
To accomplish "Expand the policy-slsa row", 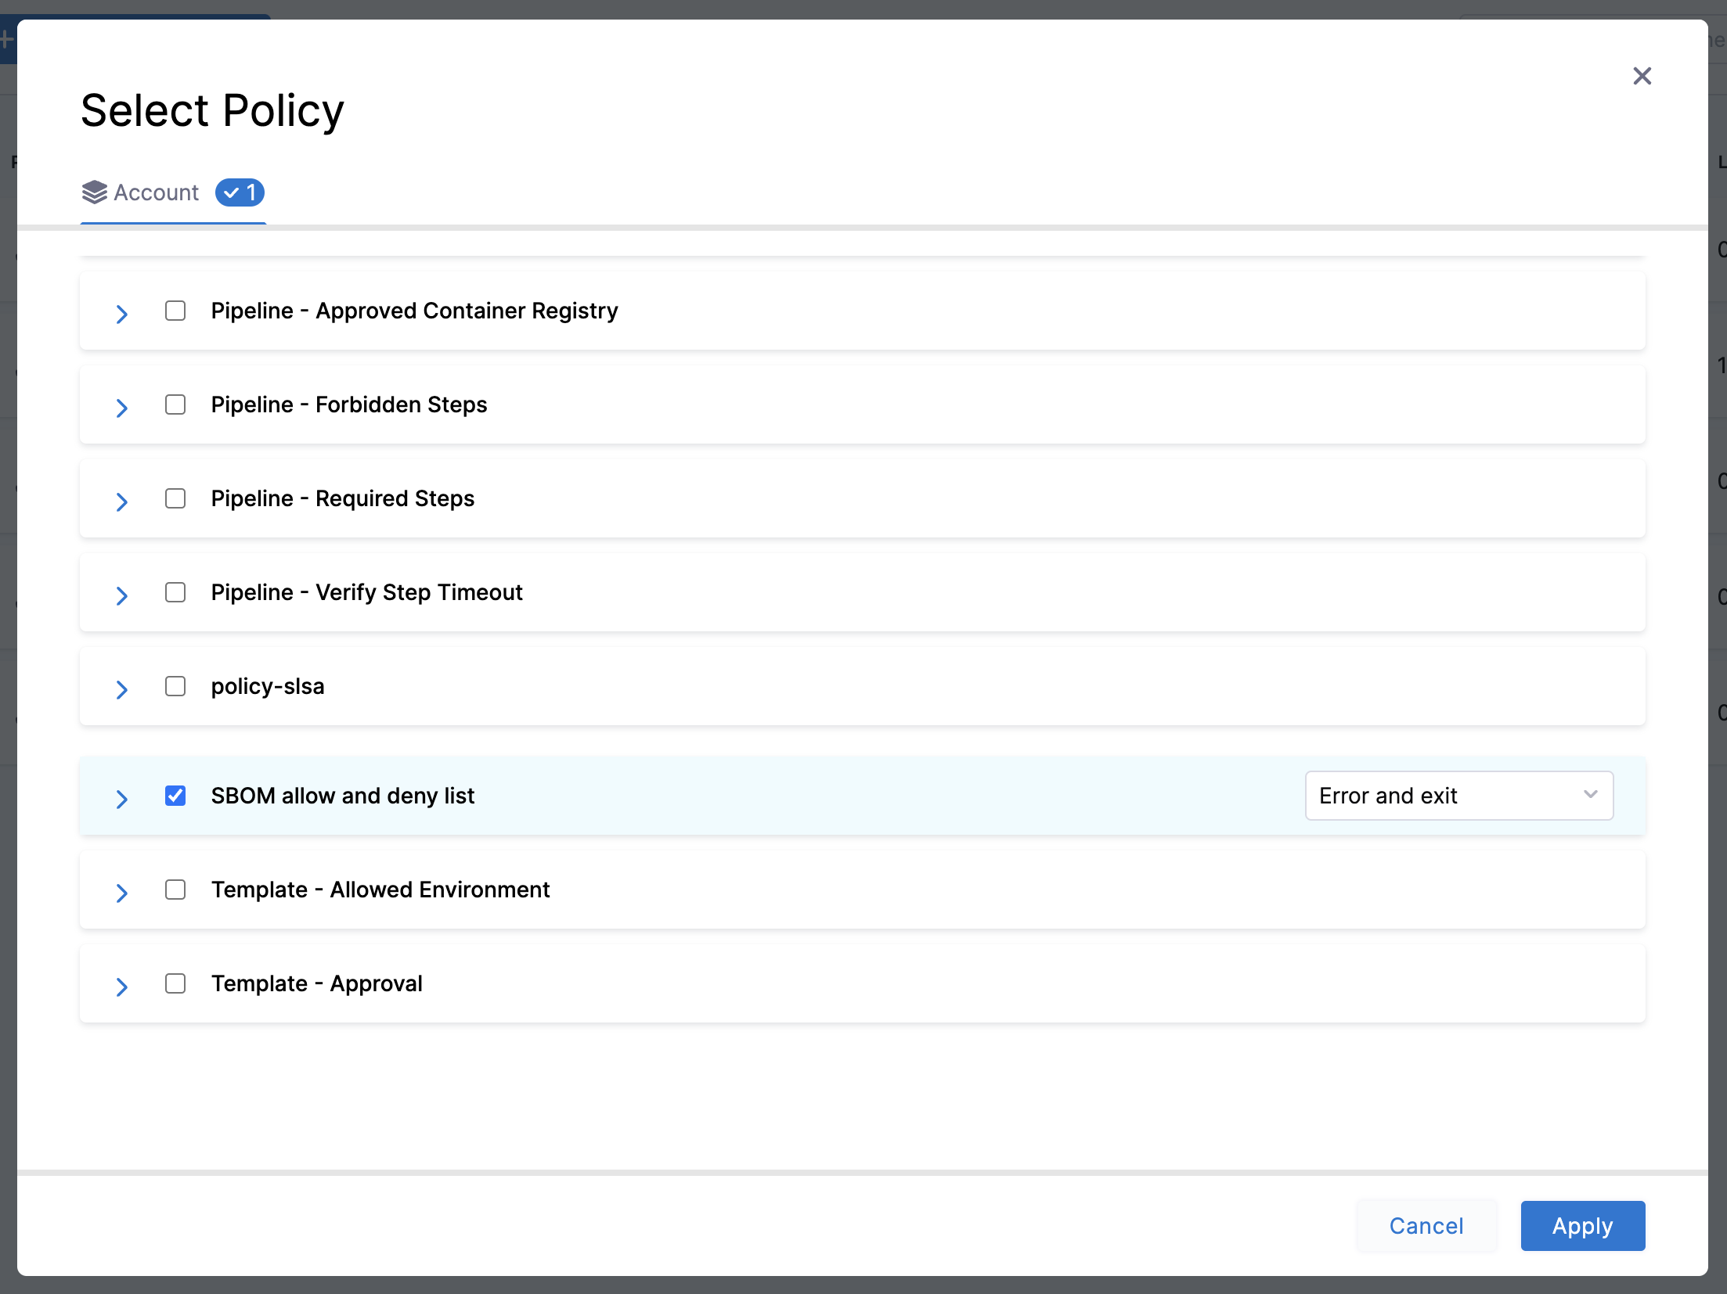I will pyautogui.click(x=121, y=689).
